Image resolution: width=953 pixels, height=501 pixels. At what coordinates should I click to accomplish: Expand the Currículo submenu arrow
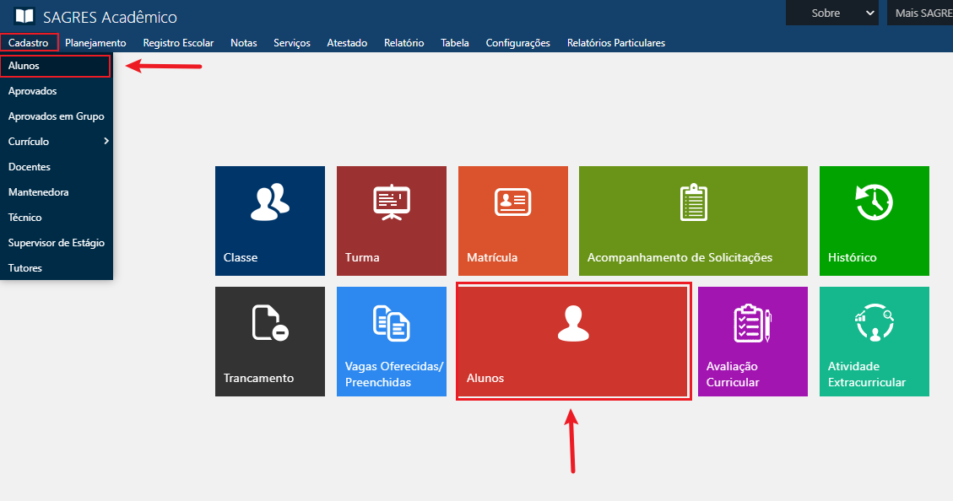pyautogui.click(x=106, y=141)
